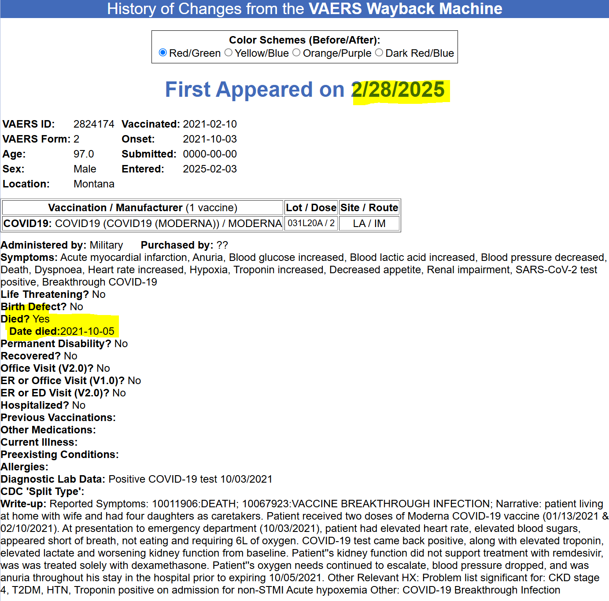Click the 'Other Medications:' label
This screenshot has height=601, width=609.
(x=48, y=430)
